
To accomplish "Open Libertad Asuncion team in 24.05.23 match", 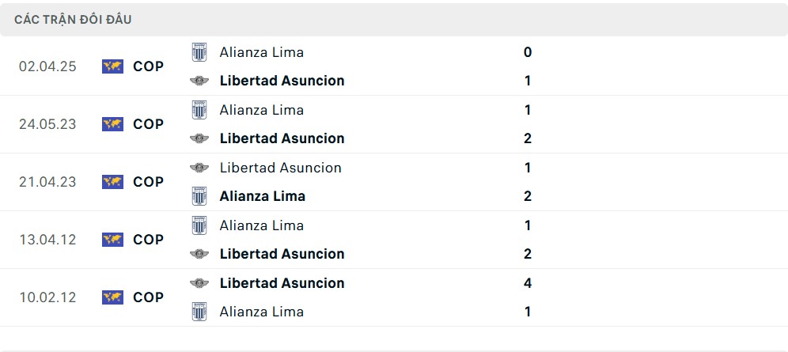I will 282,138.
